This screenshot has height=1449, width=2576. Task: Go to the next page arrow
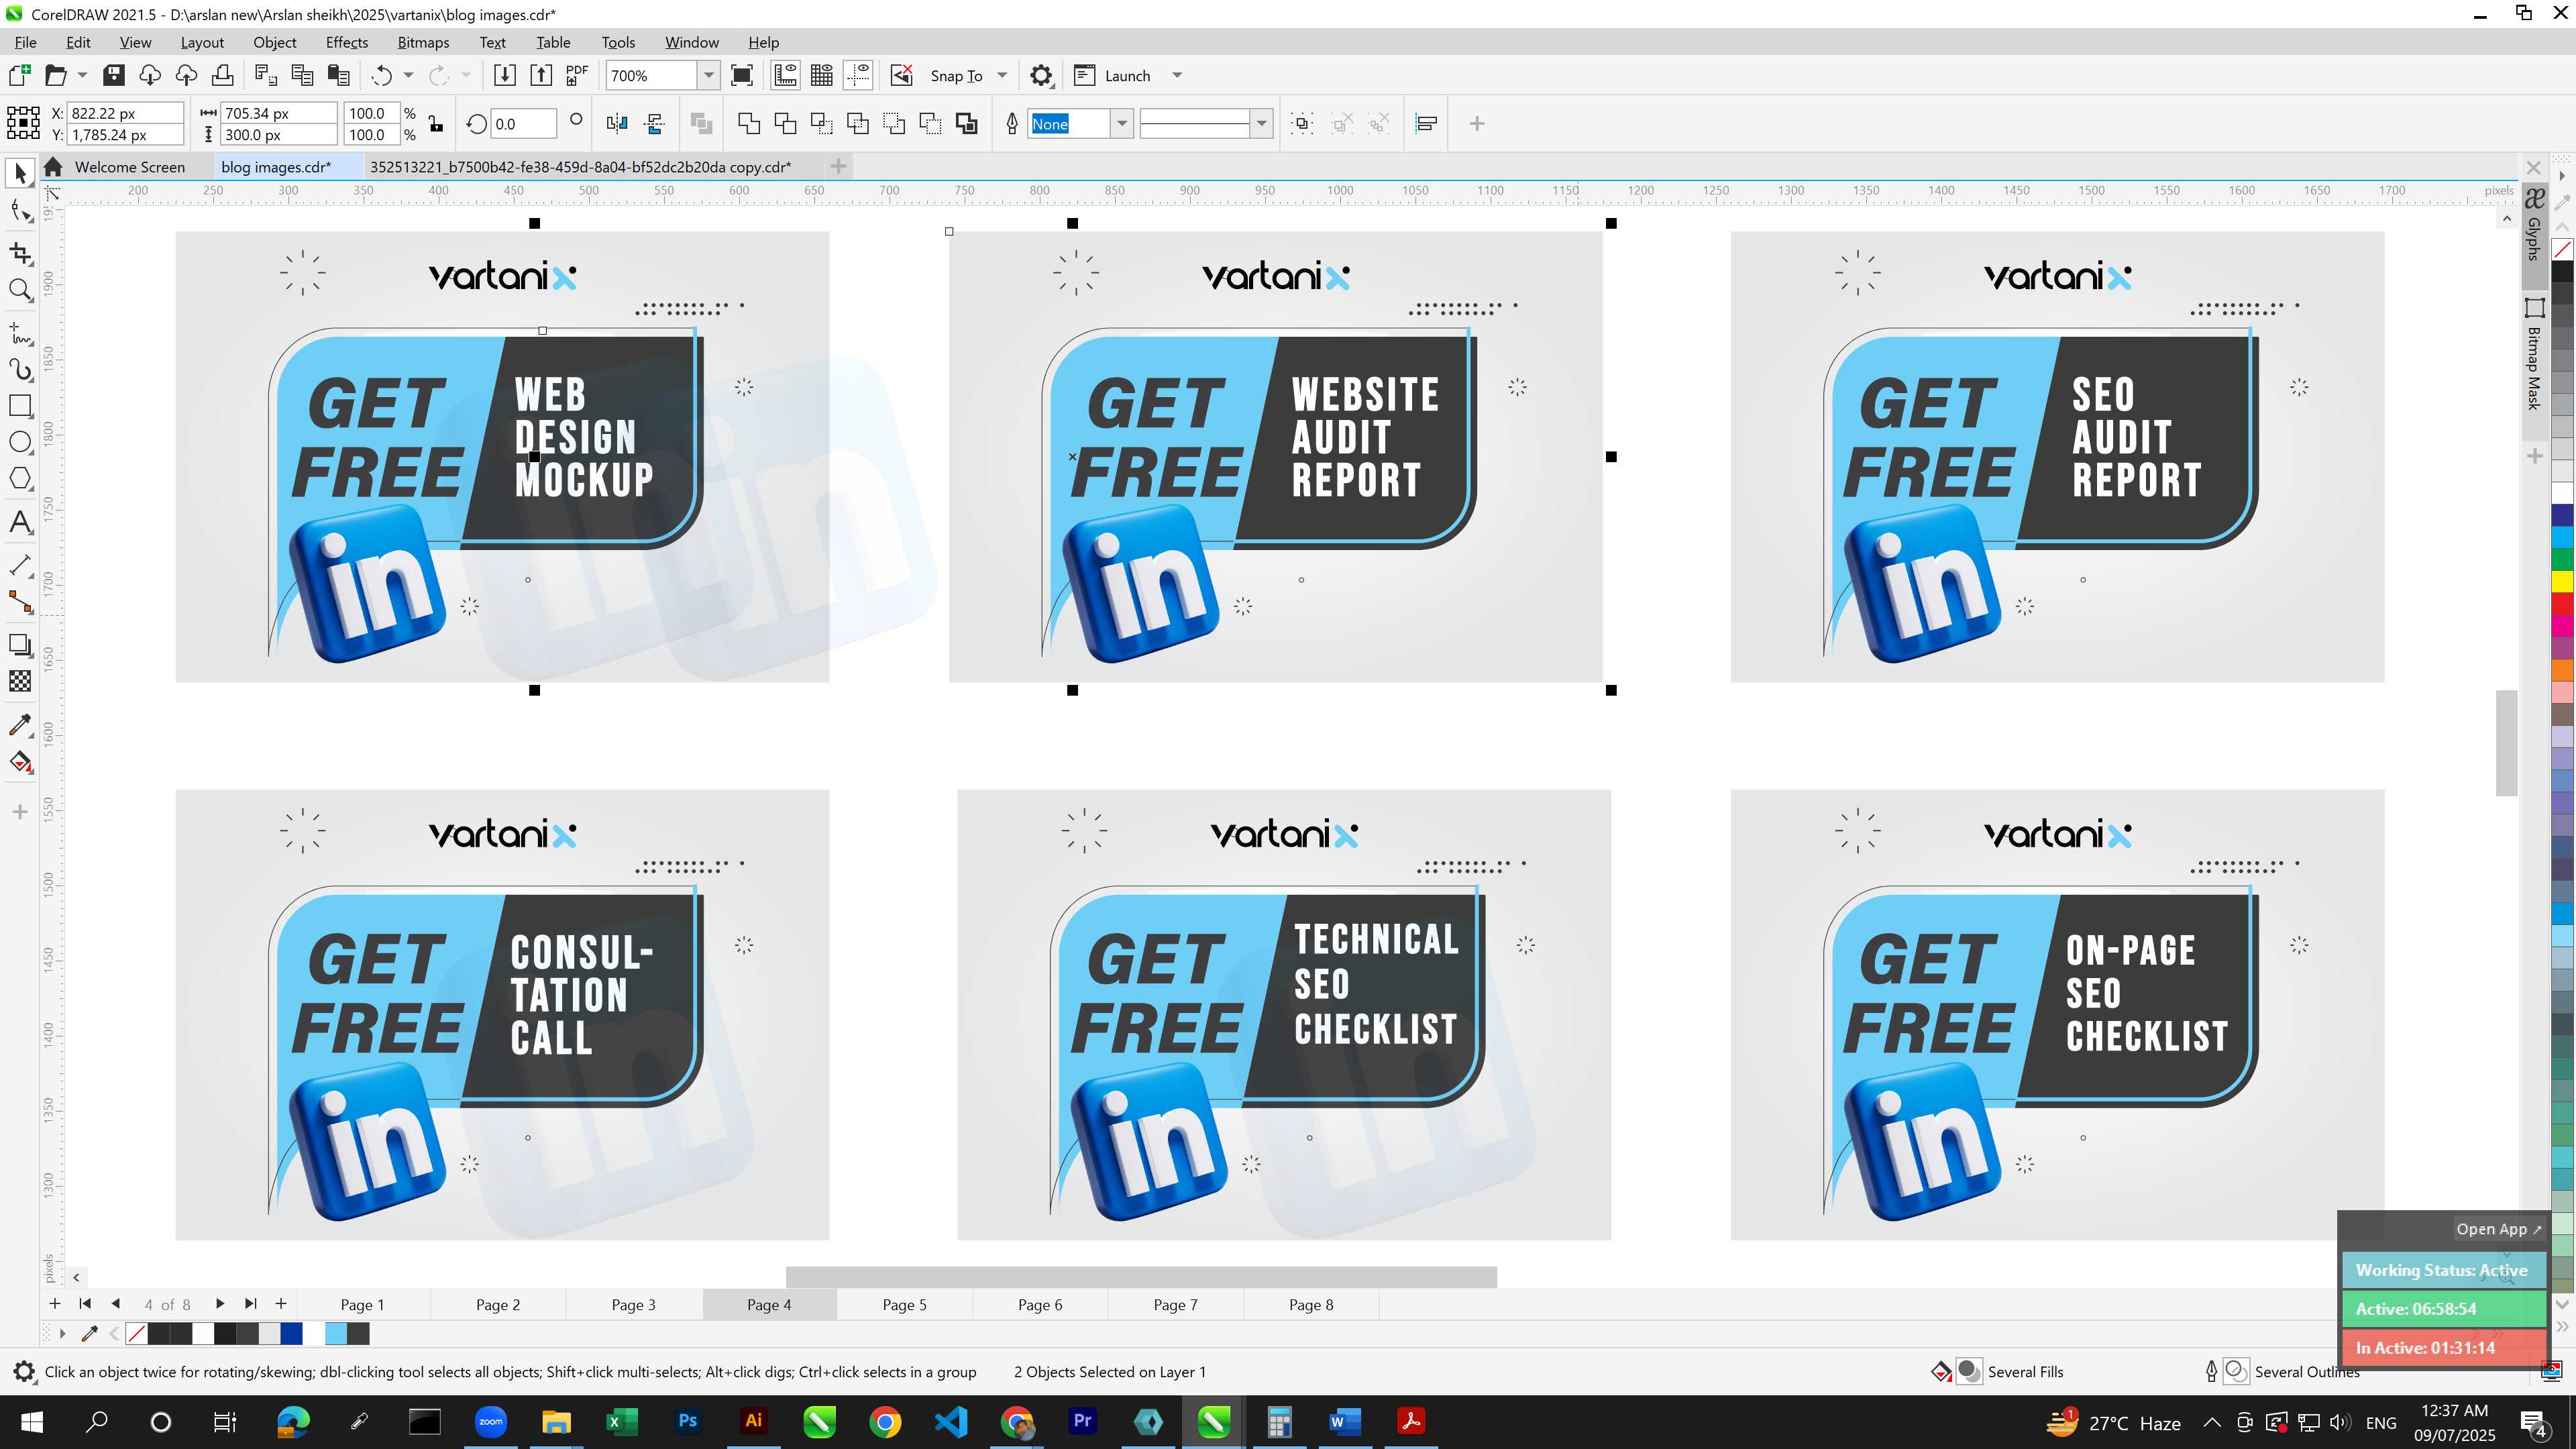coord(220,1304)
